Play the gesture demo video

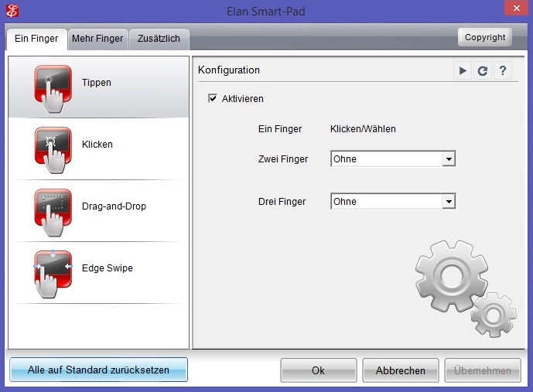pyautogui.click(x=463, y=70)
